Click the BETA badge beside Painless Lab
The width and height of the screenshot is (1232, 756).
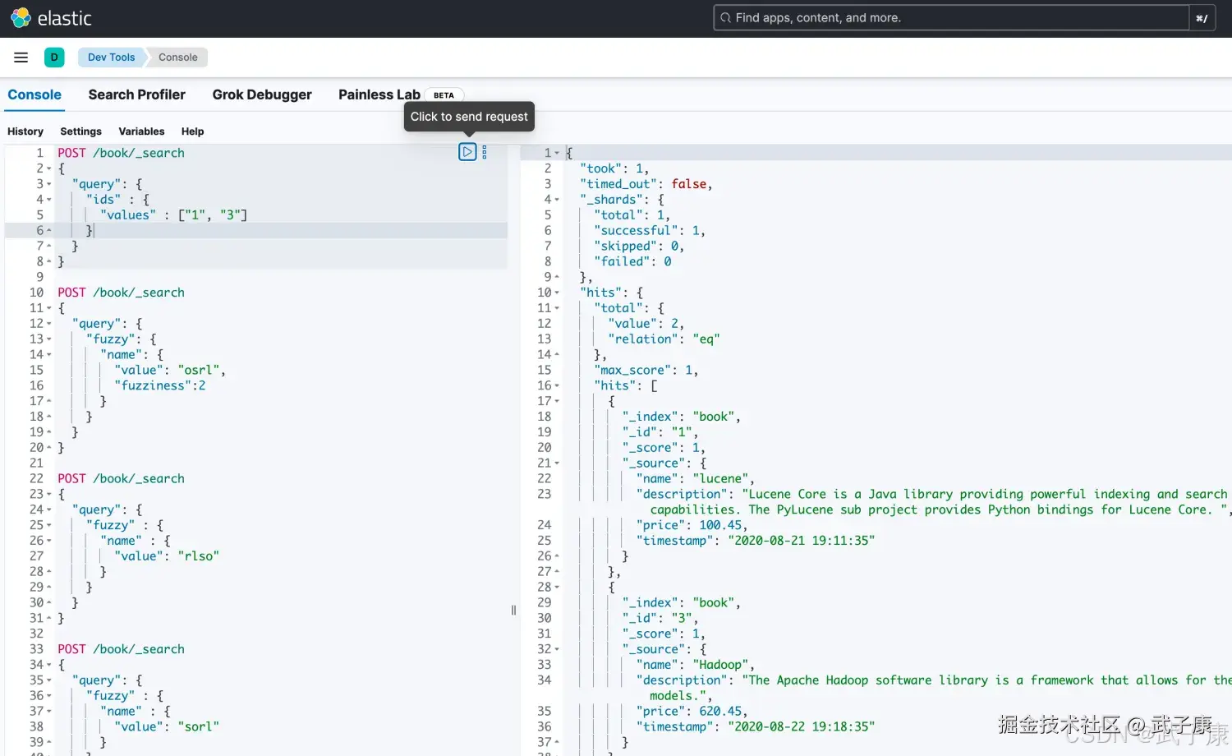[444, 95]
